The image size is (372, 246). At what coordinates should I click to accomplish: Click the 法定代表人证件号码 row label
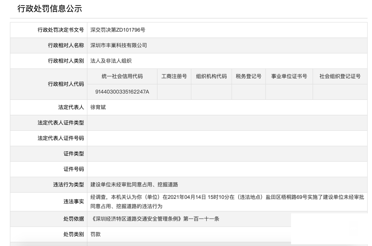tap(61, 138)
